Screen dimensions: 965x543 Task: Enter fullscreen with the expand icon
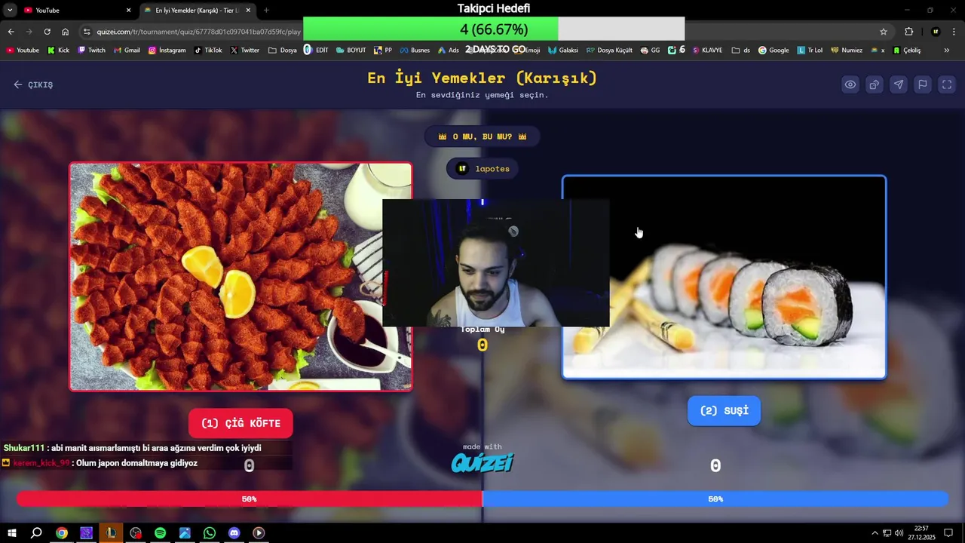click(947, 84)
